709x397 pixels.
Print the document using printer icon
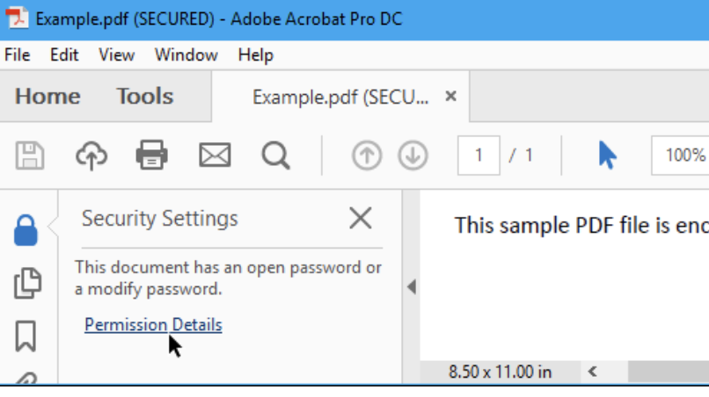(152, 155)
